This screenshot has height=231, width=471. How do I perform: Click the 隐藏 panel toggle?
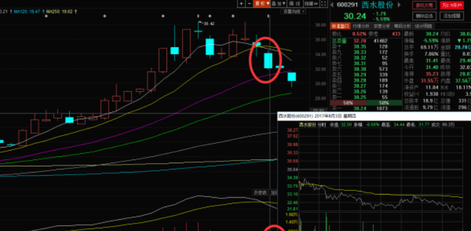[311, 4]
